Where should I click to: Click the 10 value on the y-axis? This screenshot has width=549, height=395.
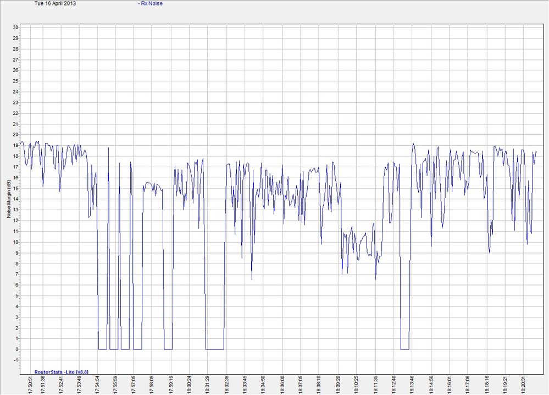[15, 242]
